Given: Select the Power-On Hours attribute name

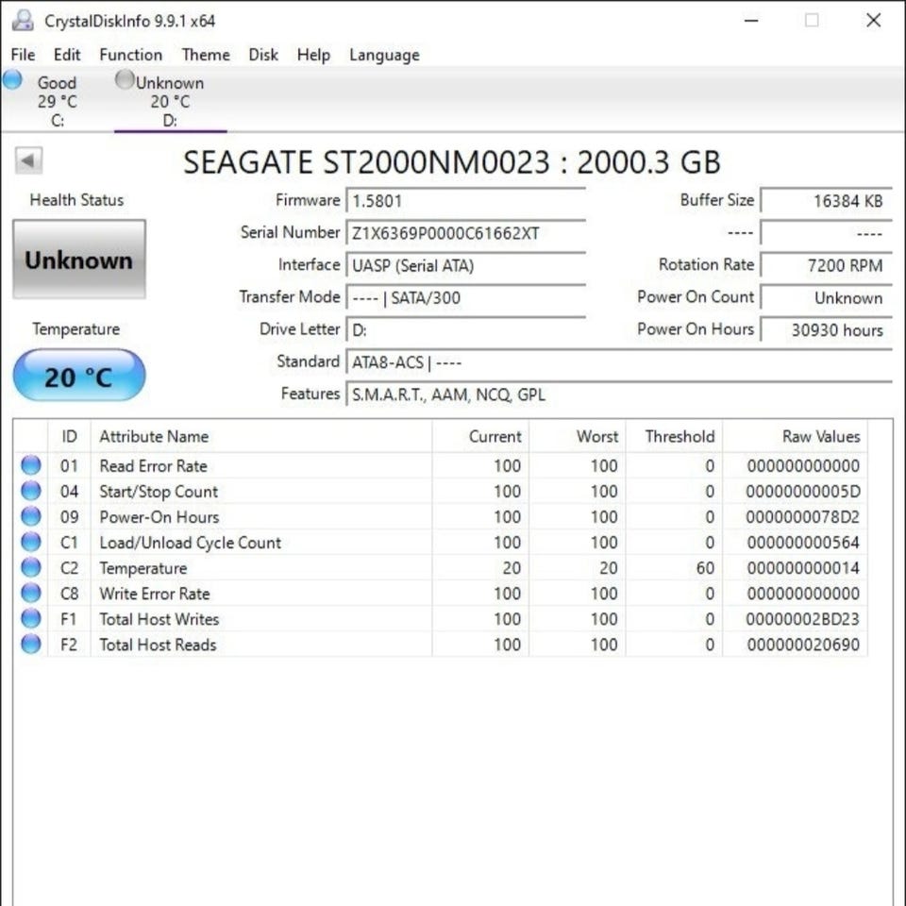Looking at the screenshot, I should [159, 516].
